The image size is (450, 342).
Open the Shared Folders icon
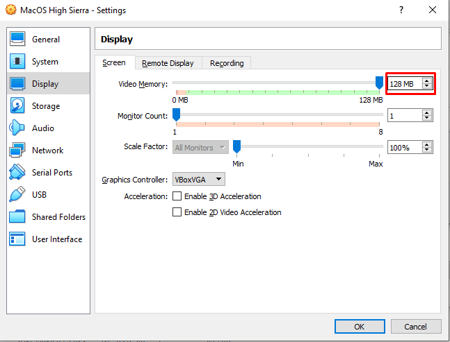pos(18,217)
